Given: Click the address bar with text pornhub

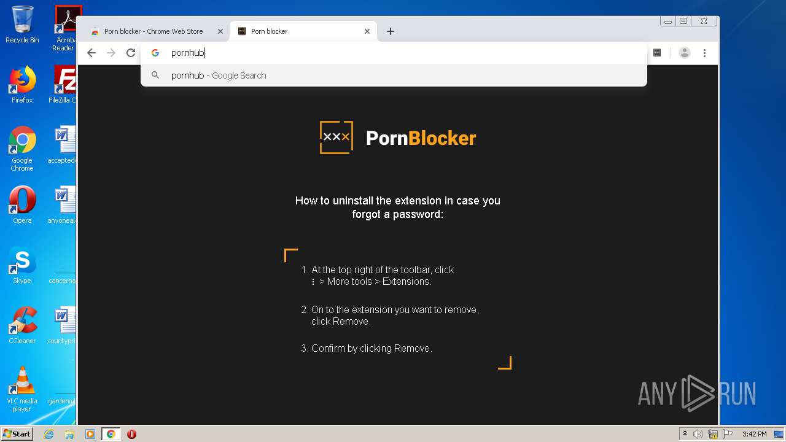Looking at the screenshot, I should click(x=394, y=53).
